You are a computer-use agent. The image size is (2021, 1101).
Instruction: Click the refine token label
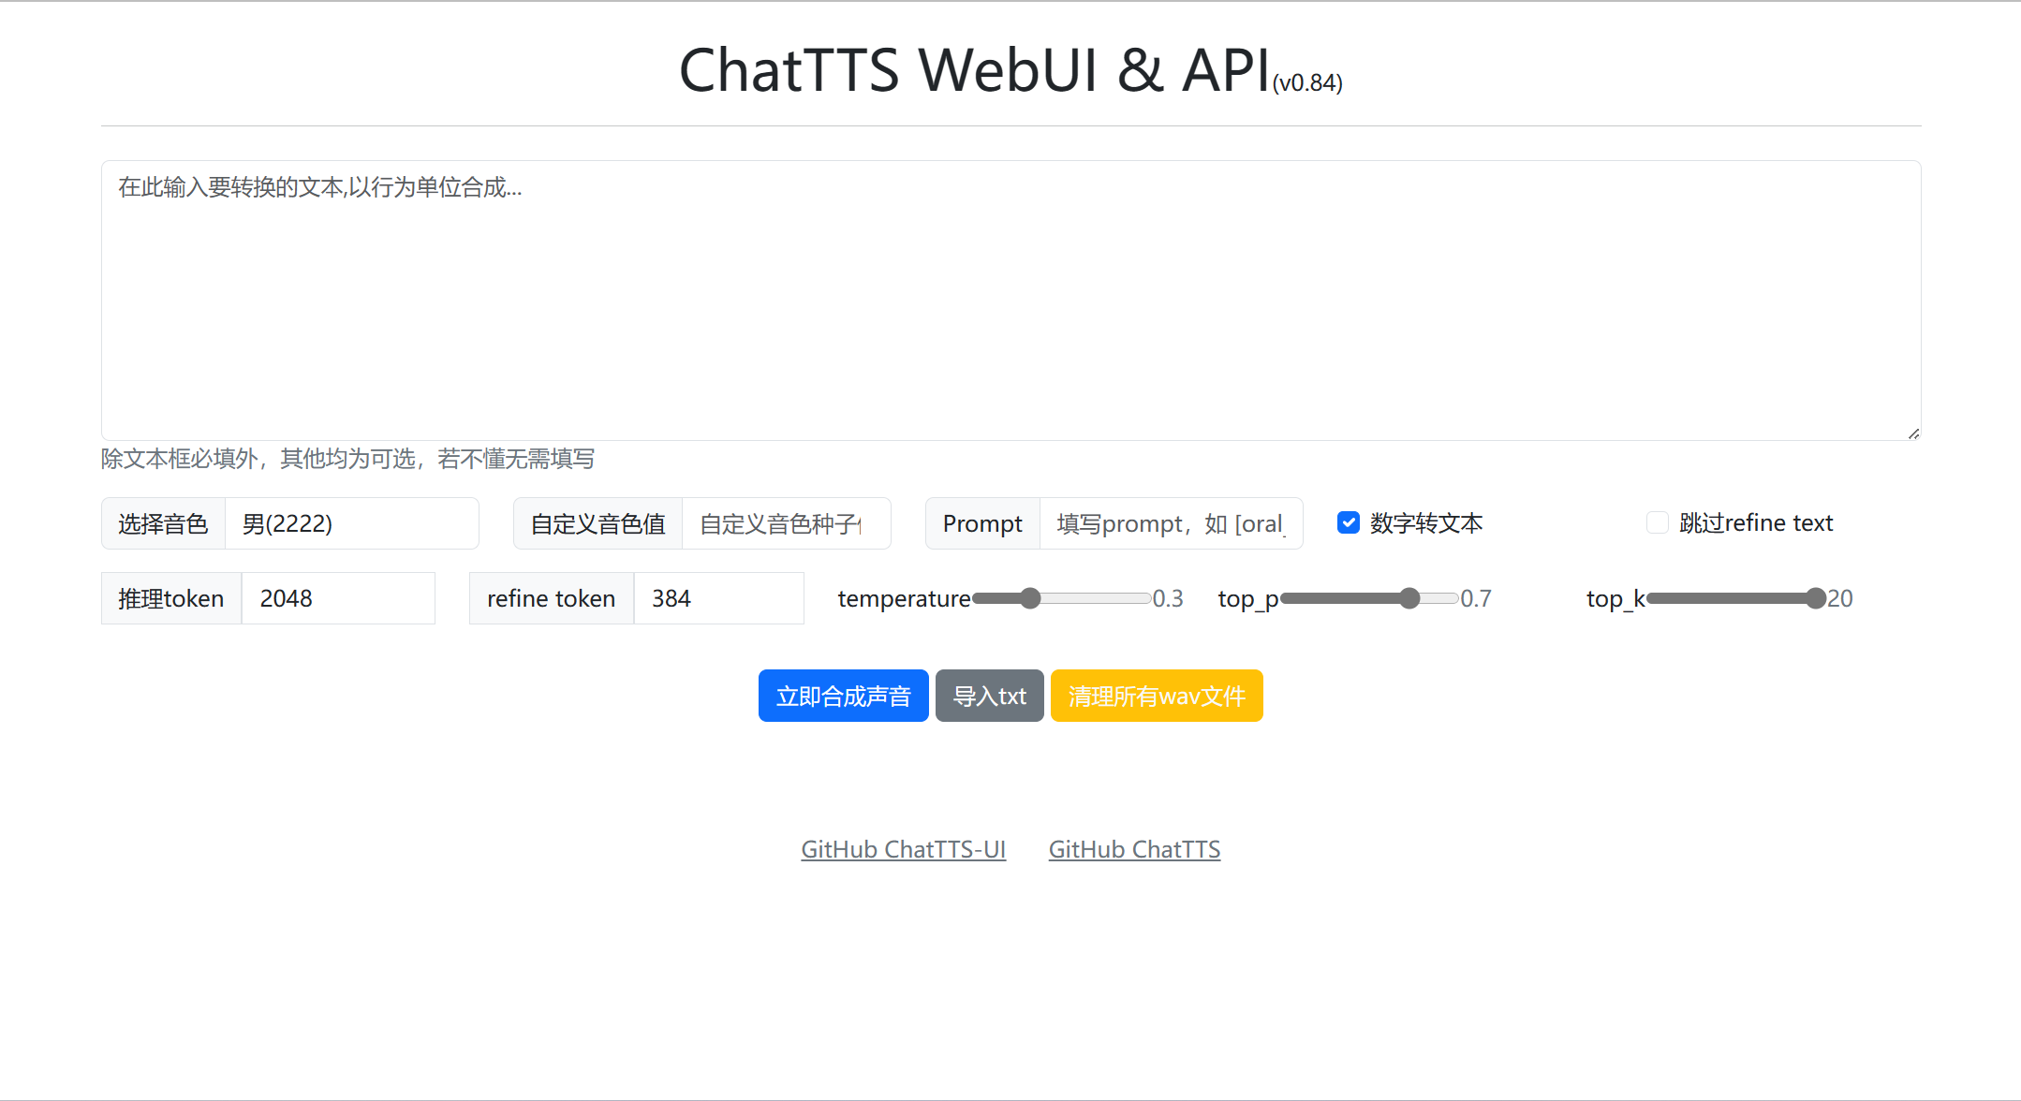tap(552, 598)
